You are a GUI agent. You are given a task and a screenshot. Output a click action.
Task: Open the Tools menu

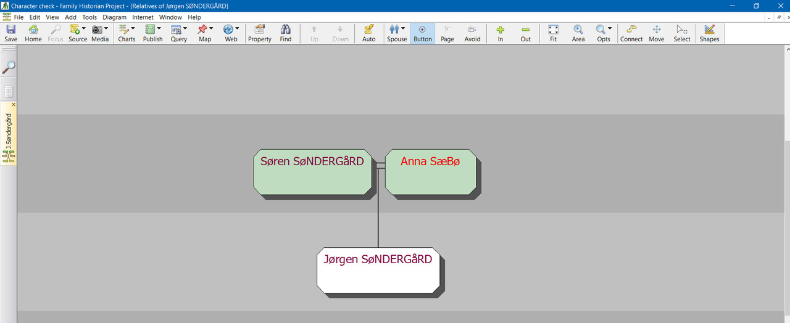click(89, 17)
